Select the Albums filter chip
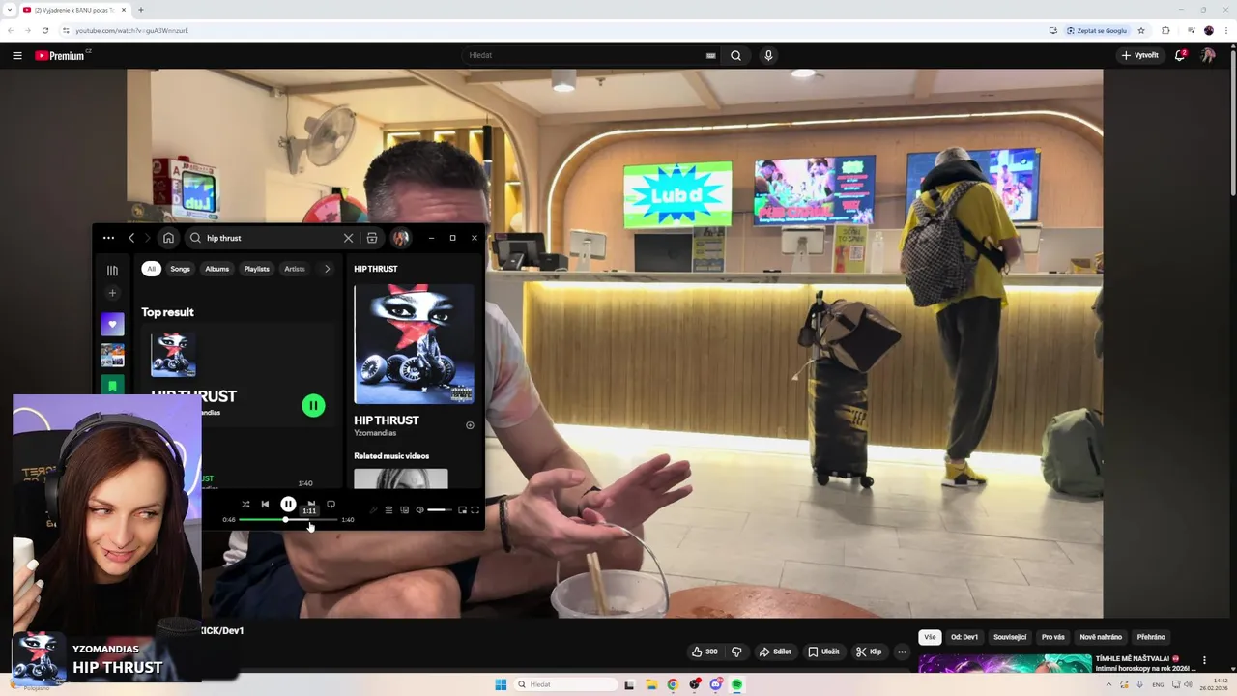This screenshot has height=696, width=1237. pyautogui.click(x=217, y=269)
